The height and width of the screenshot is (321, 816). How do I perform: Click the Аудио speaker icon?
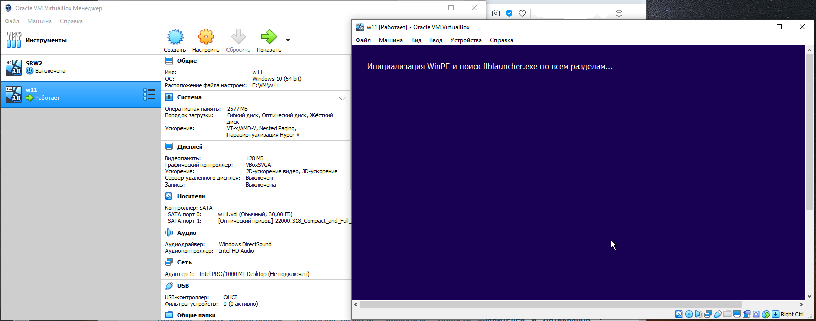pyautogui.click(x=169, y=233)
